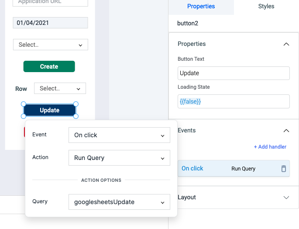Delete the On click Run Query handler
299x229 pixels.
click(x=284, y=169)
